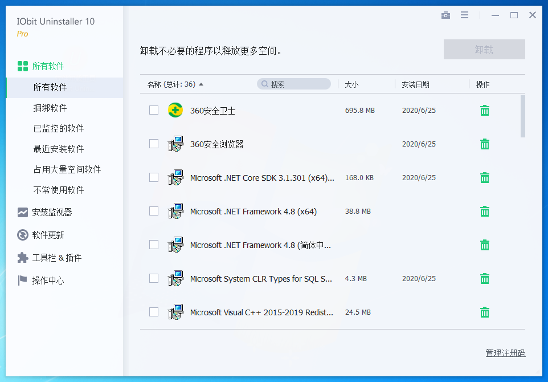Viewport: 548px width, 382px height.
Task: Click the System CLR Types installer icon
Action: coord(175,278)
